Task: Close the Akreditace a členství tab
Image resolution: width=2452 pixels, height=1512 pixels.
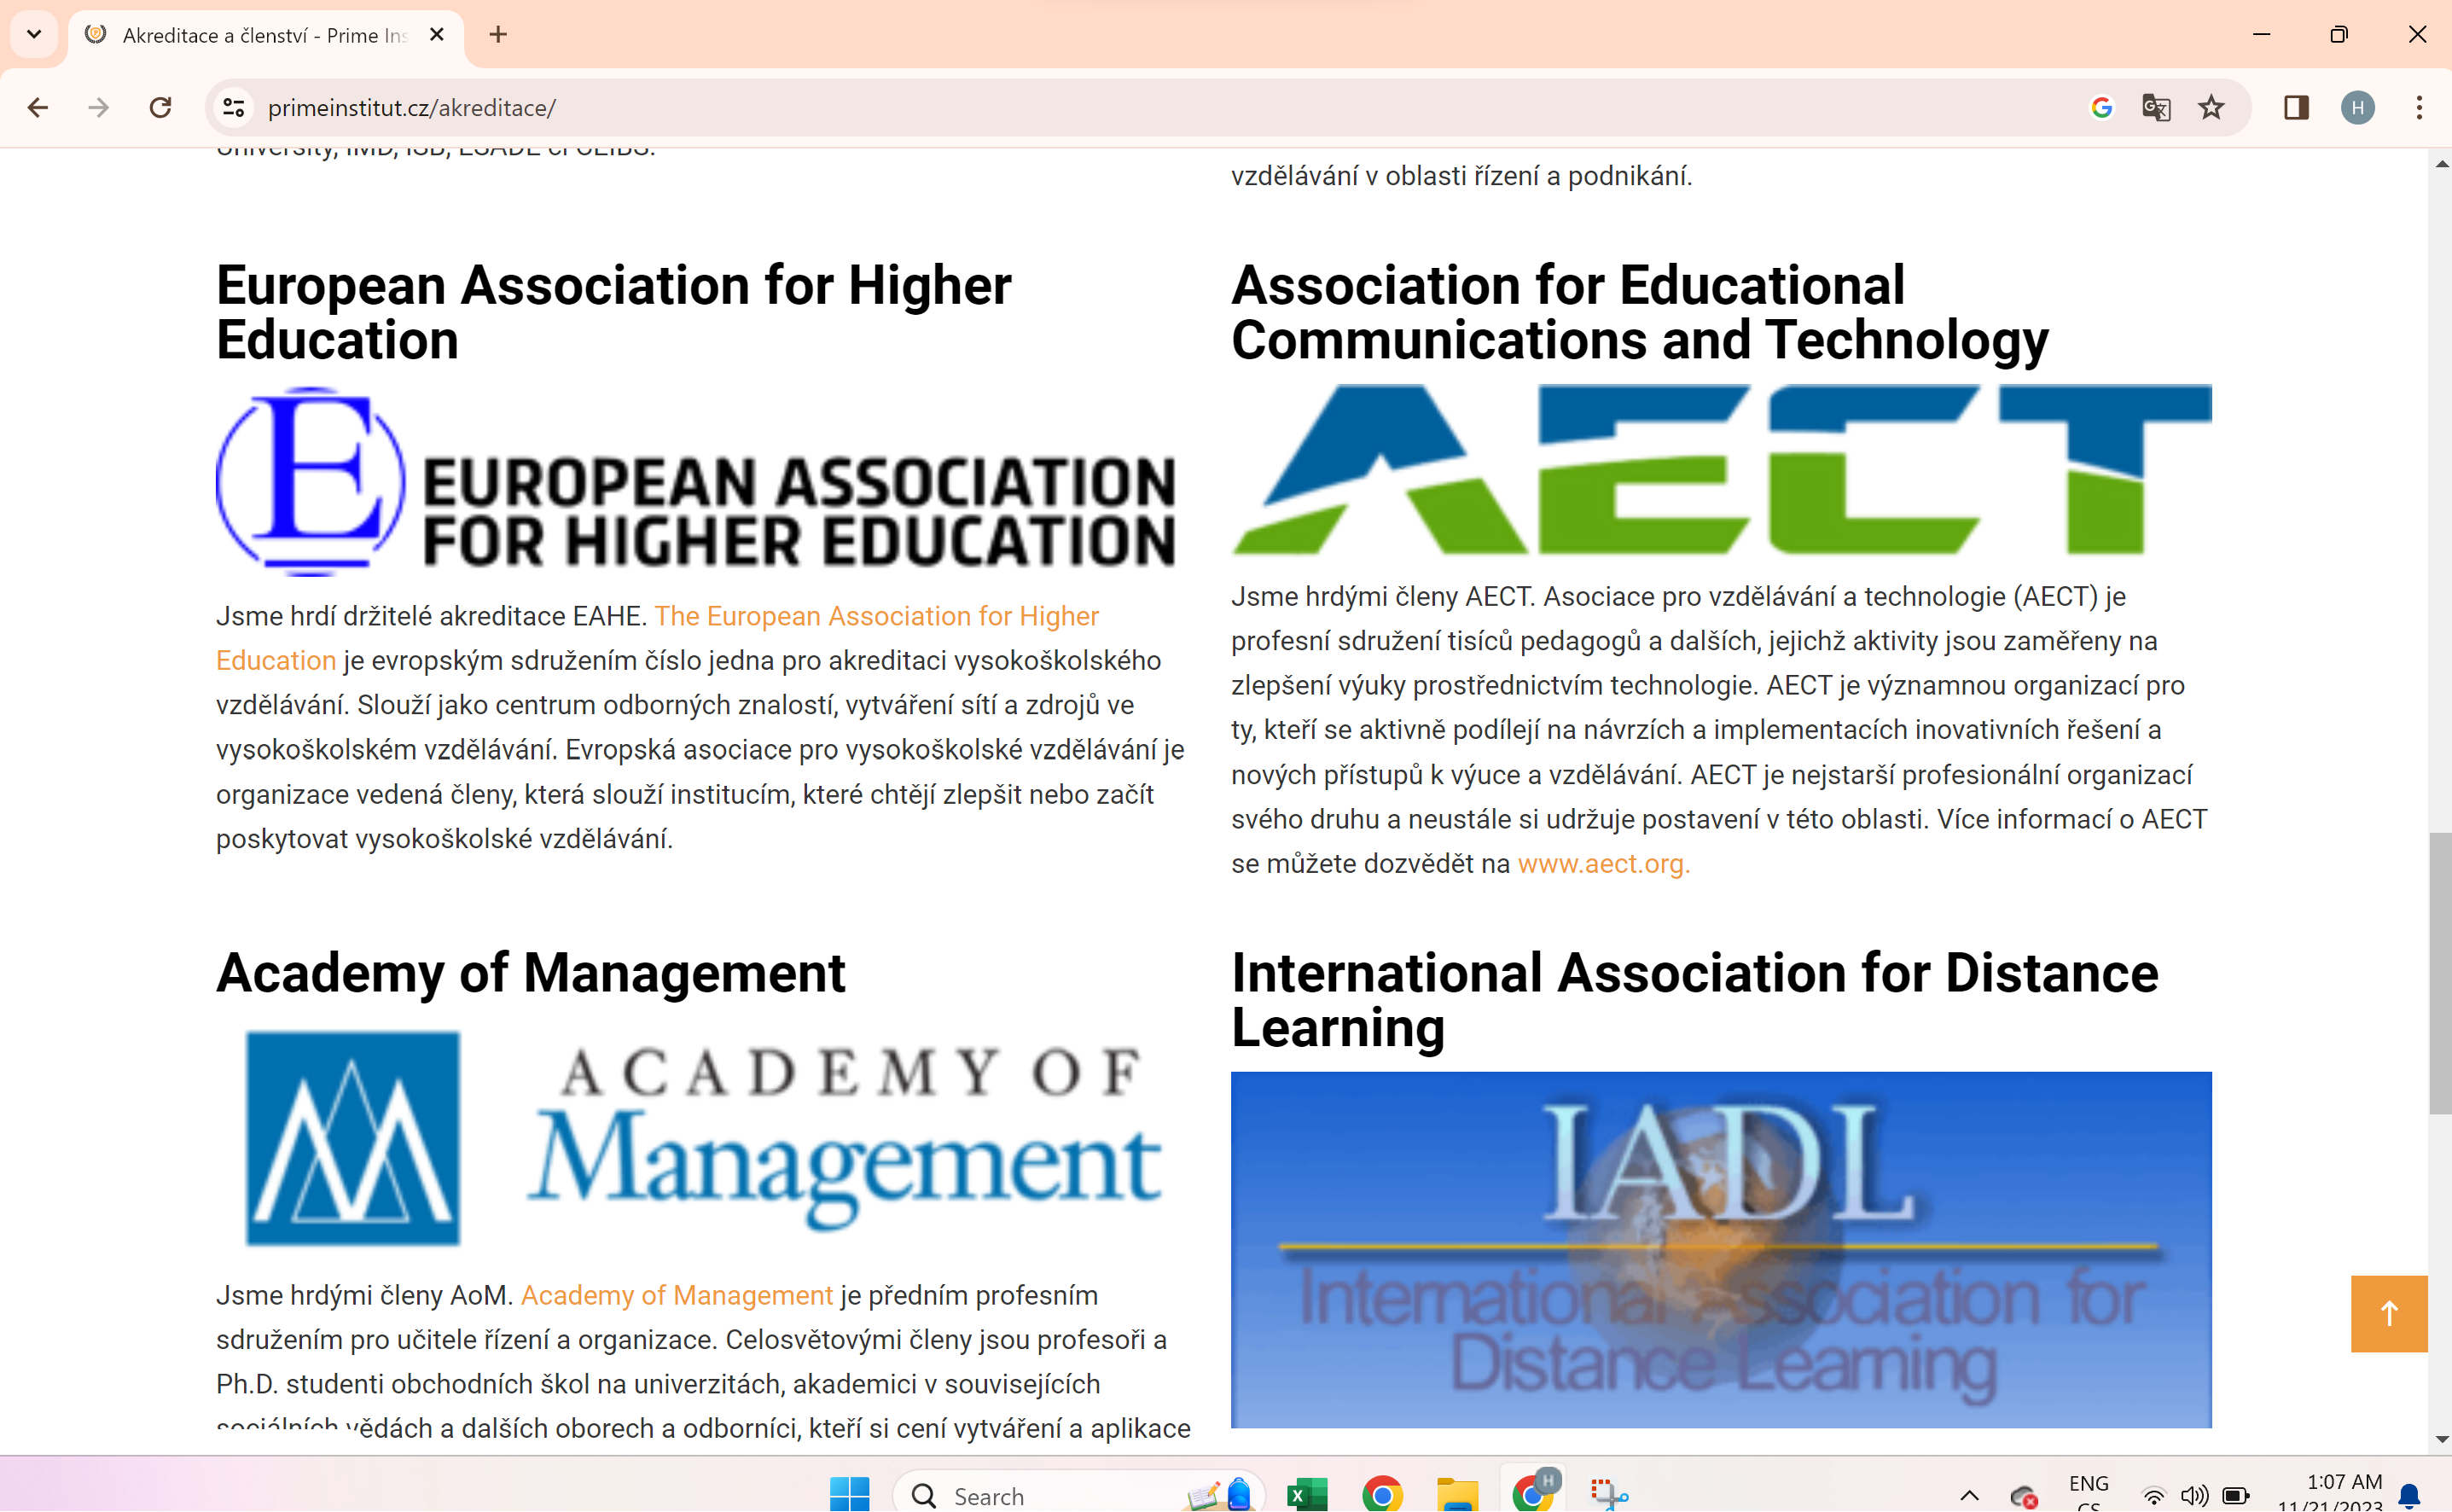Action: (437, 35)
